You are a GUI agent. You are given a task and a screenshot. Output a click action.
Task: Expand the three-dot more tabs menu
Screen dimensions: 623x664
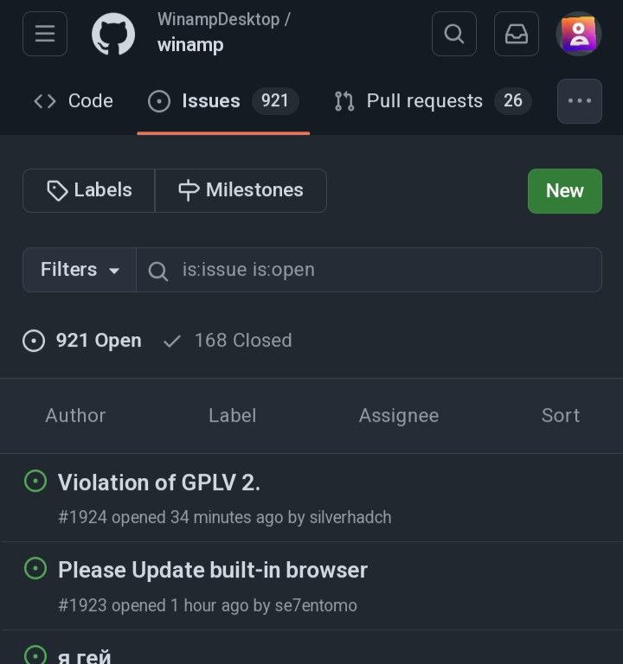(x=580, y=101)
